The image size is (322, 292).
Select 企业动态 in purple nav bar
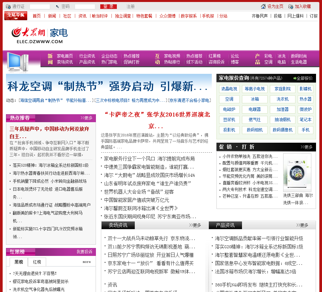point(109,56)
